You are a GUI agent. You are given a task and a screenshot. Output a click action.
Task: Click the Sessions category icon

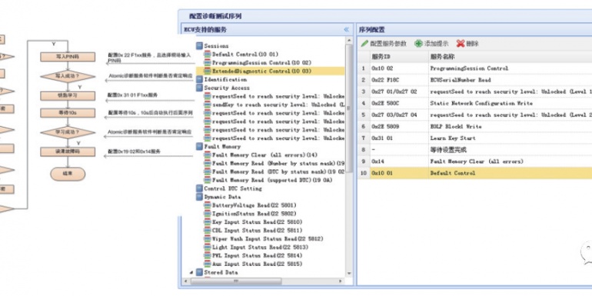coord(199,45)
